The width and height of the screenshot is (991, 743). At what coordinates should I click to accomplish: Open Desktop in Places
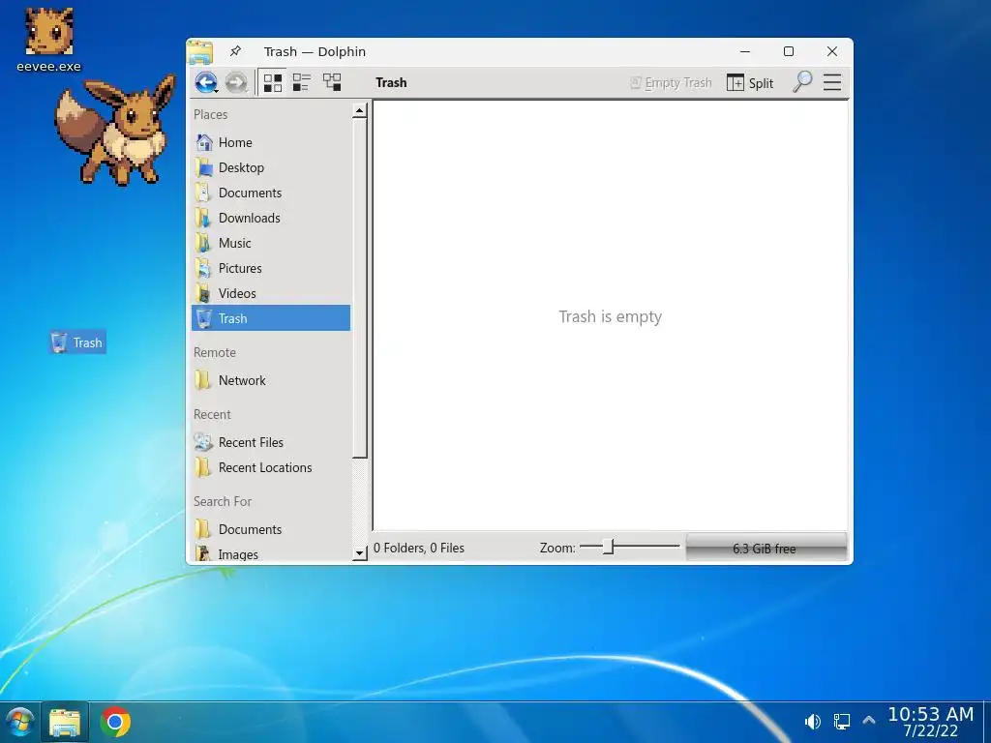271,167
